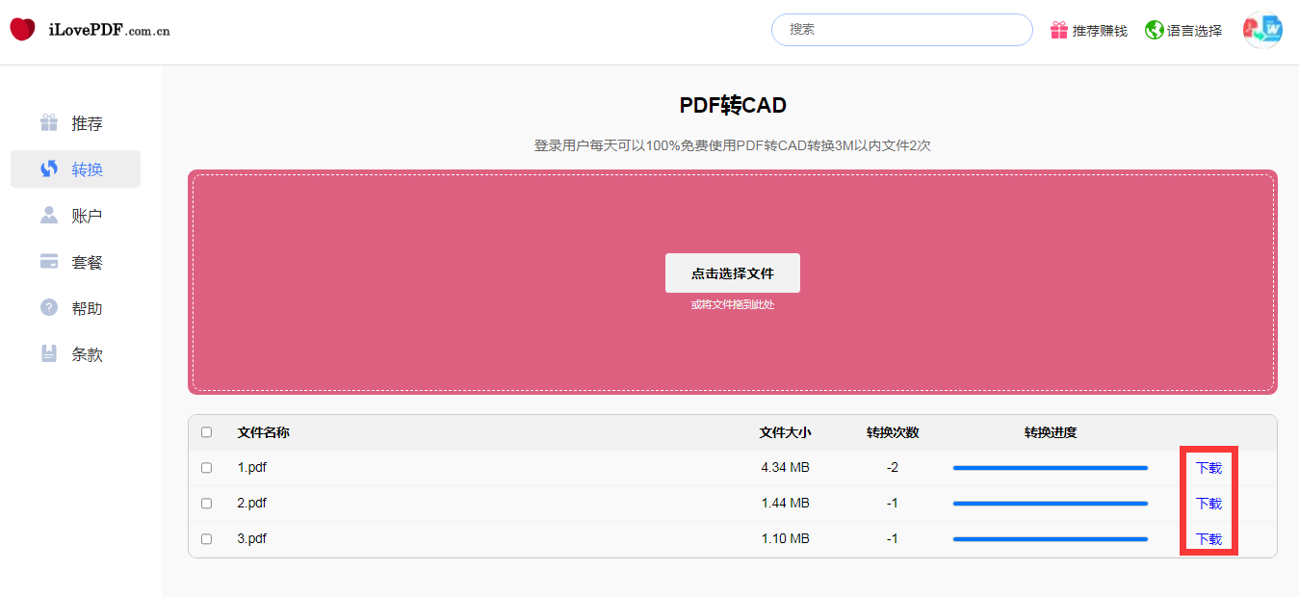Download converted 1.pdf via 下载 link
Image resolution: width=1299 pixels, height=597 pixels.
[x=1208, y=468]
